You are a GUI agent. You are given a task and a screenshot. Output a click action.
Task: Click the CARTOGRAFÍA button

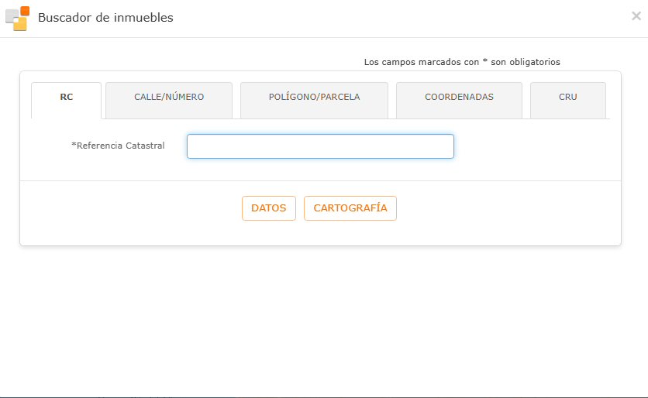click(x=350, y=208)
